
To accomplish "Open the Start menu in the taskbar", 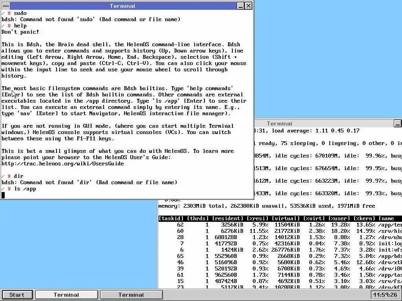I will point(17,295).
